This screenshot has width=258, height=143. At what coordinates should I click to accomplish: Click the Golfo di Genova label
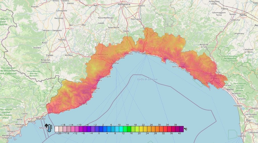click(x=147, y=79)
